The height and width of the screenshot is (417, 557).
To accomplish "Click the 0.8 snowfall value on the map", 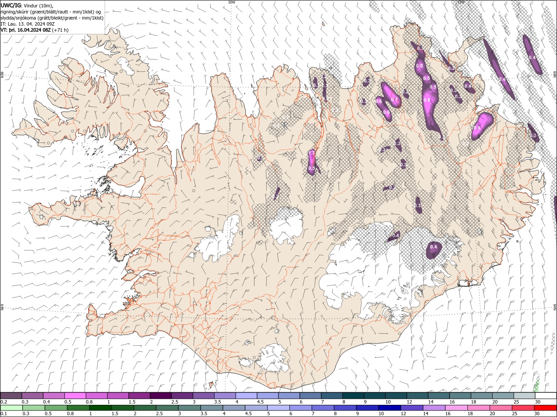I will [427, 100].
